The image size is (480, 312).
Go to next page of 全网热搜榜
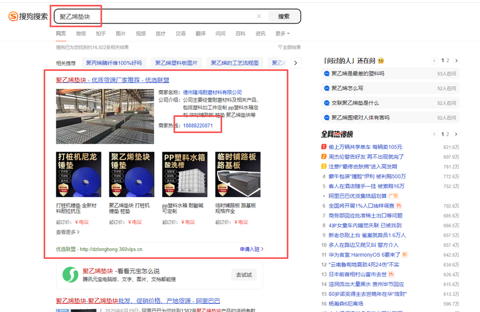tap(457, 134)
